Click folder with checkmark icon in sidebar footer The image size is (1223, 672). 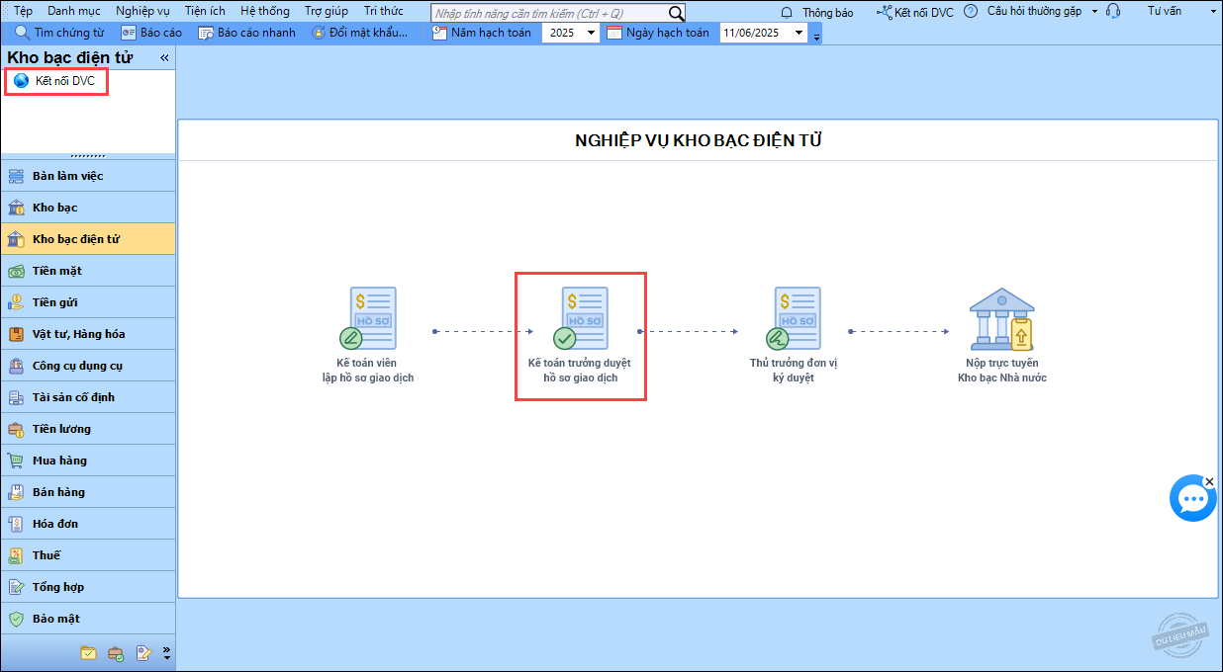(x=89, y=652)
